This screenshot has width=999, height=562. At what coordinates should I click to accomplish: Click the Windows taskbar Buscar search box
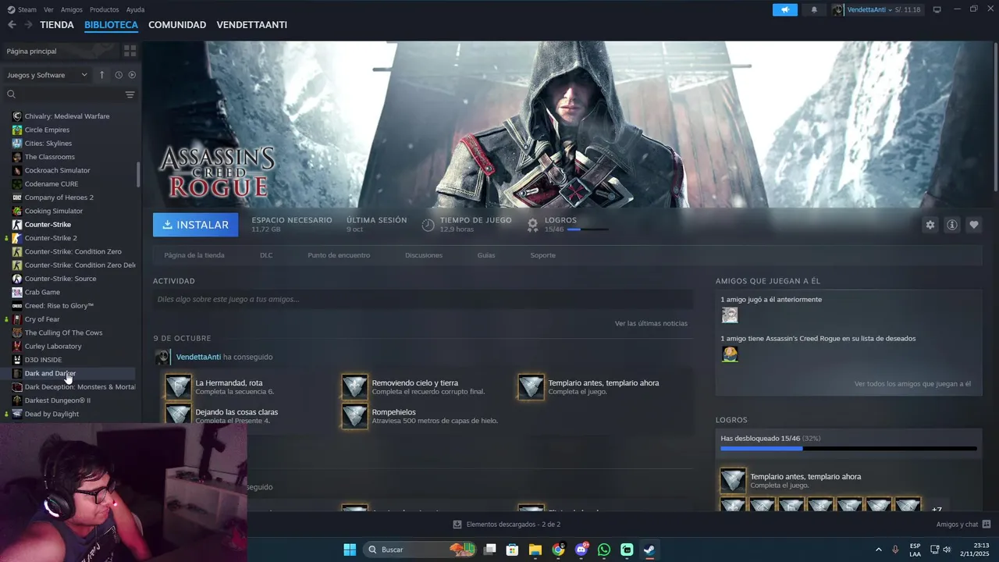[420, 550]
